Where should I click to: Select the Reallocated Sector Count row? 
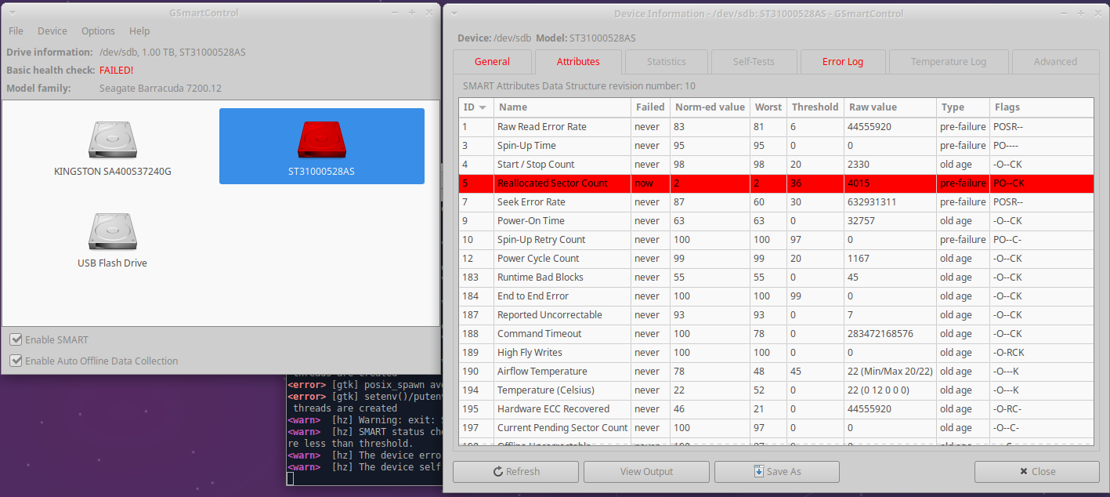coord(552,183)
